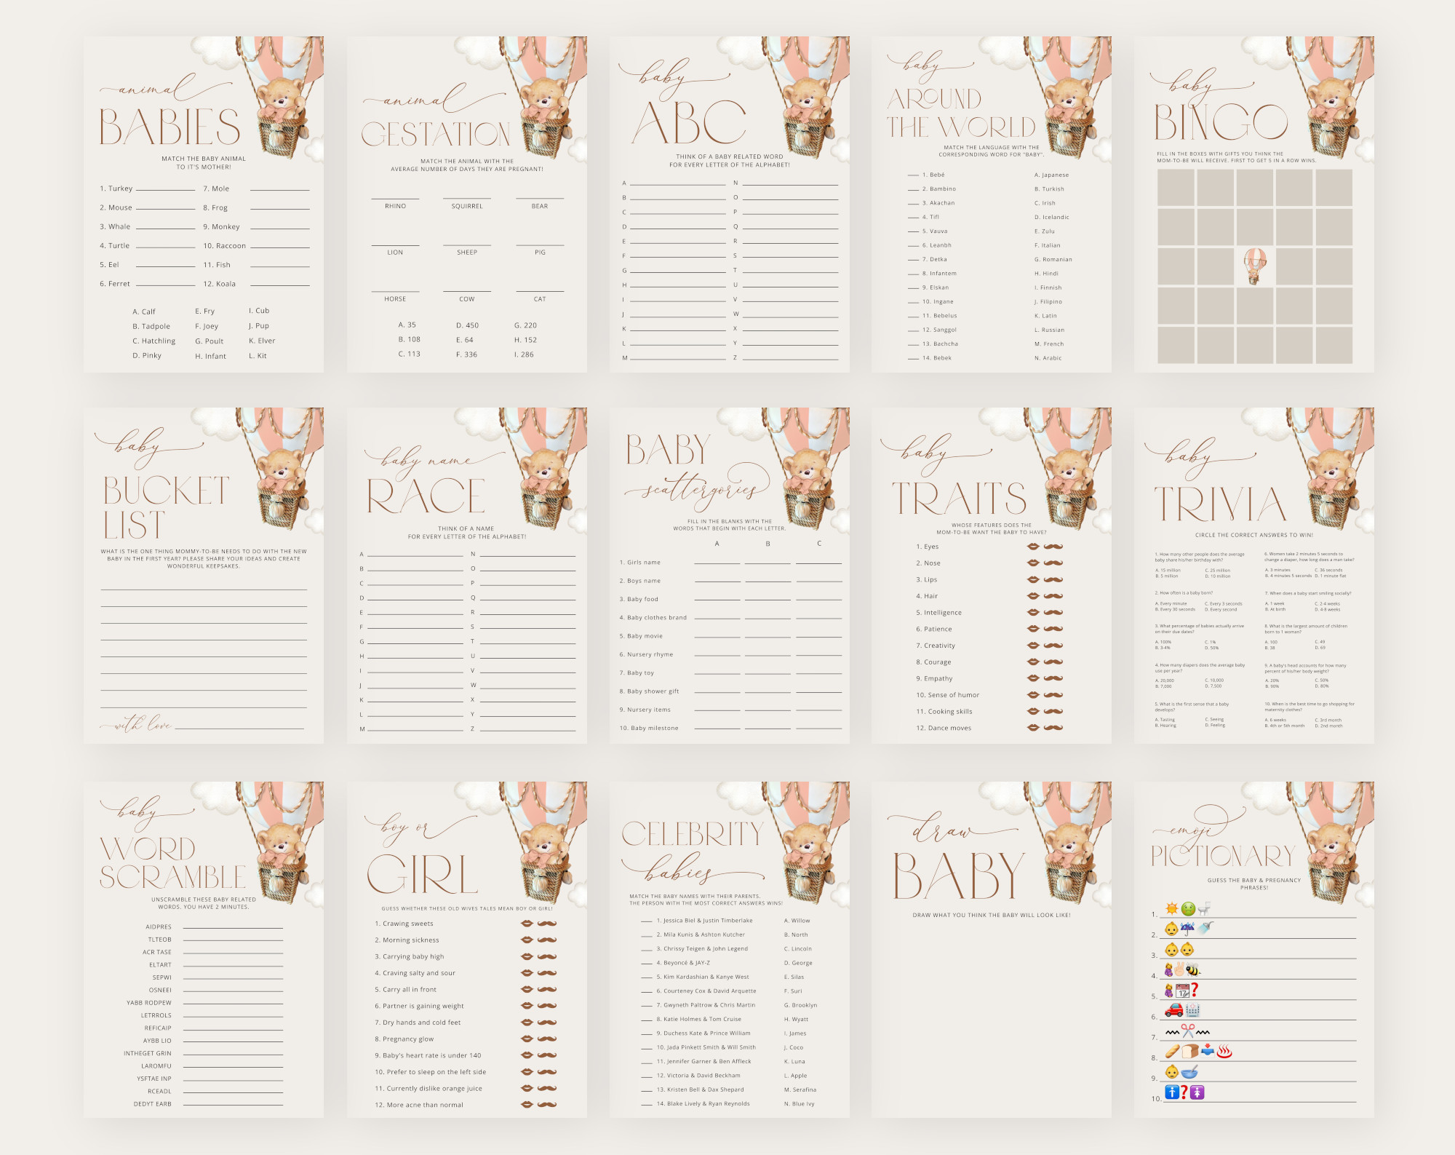Select lips icon for Morning sickness
The image size is (1455, 1155).
(527, 940)
